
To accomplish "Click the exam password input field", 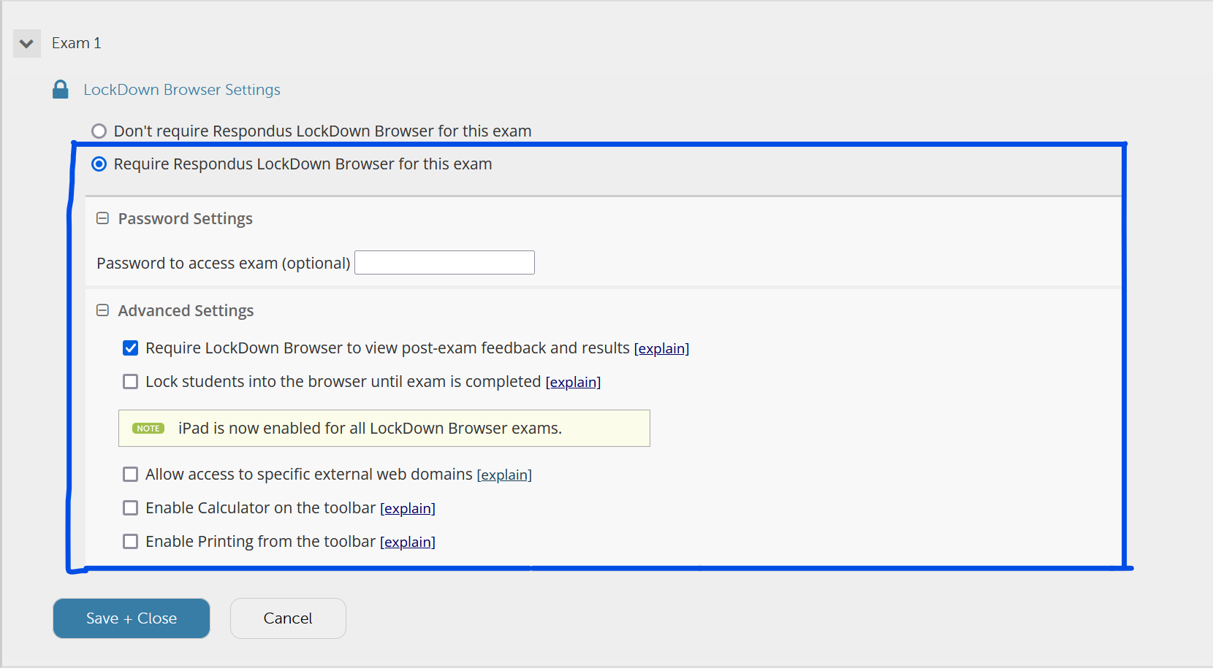I will (444, 263).
